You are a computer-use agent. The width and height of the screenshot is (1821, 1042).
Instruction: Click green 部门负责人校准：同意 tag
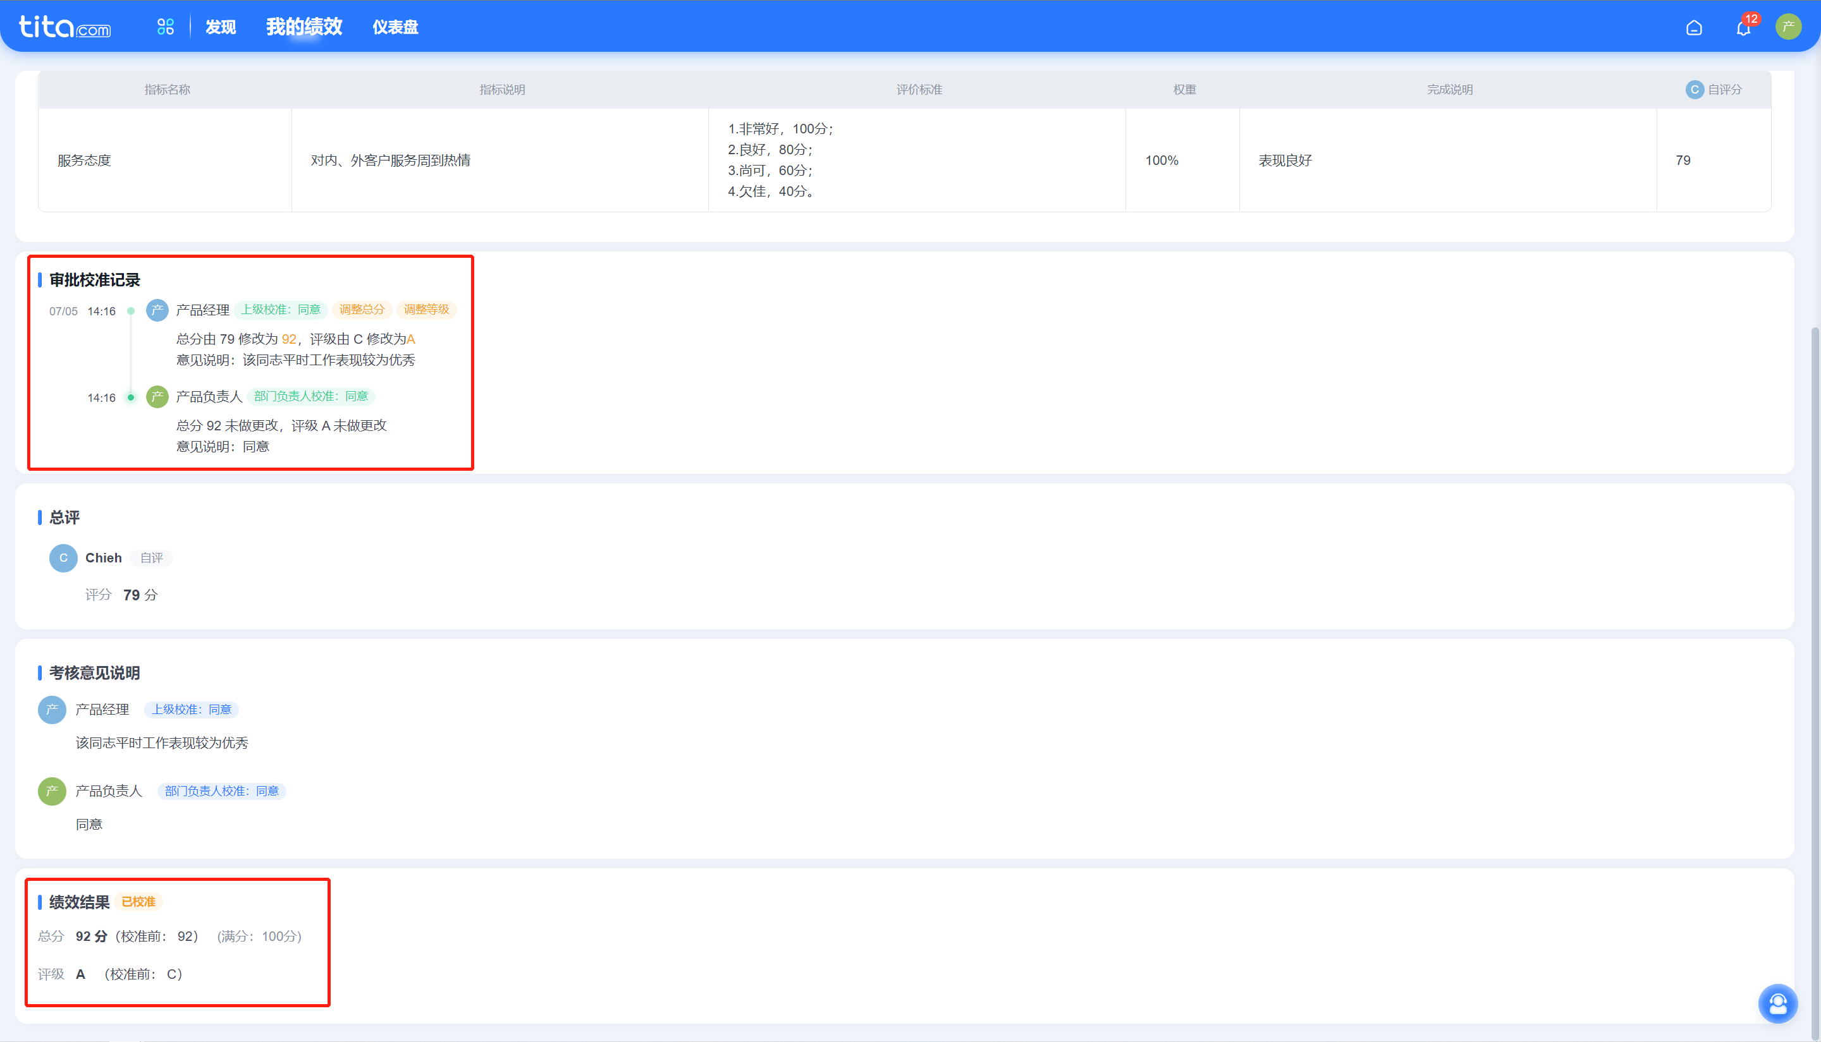click(x=311, y=396)
